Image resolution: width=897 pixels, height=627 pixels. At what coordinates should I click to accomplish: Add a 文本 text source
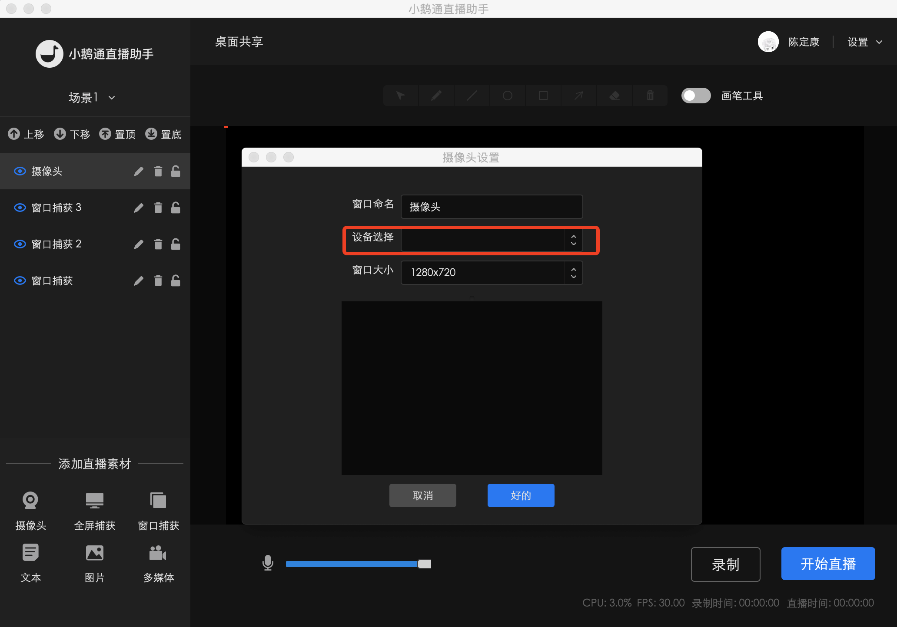point(30,563)
